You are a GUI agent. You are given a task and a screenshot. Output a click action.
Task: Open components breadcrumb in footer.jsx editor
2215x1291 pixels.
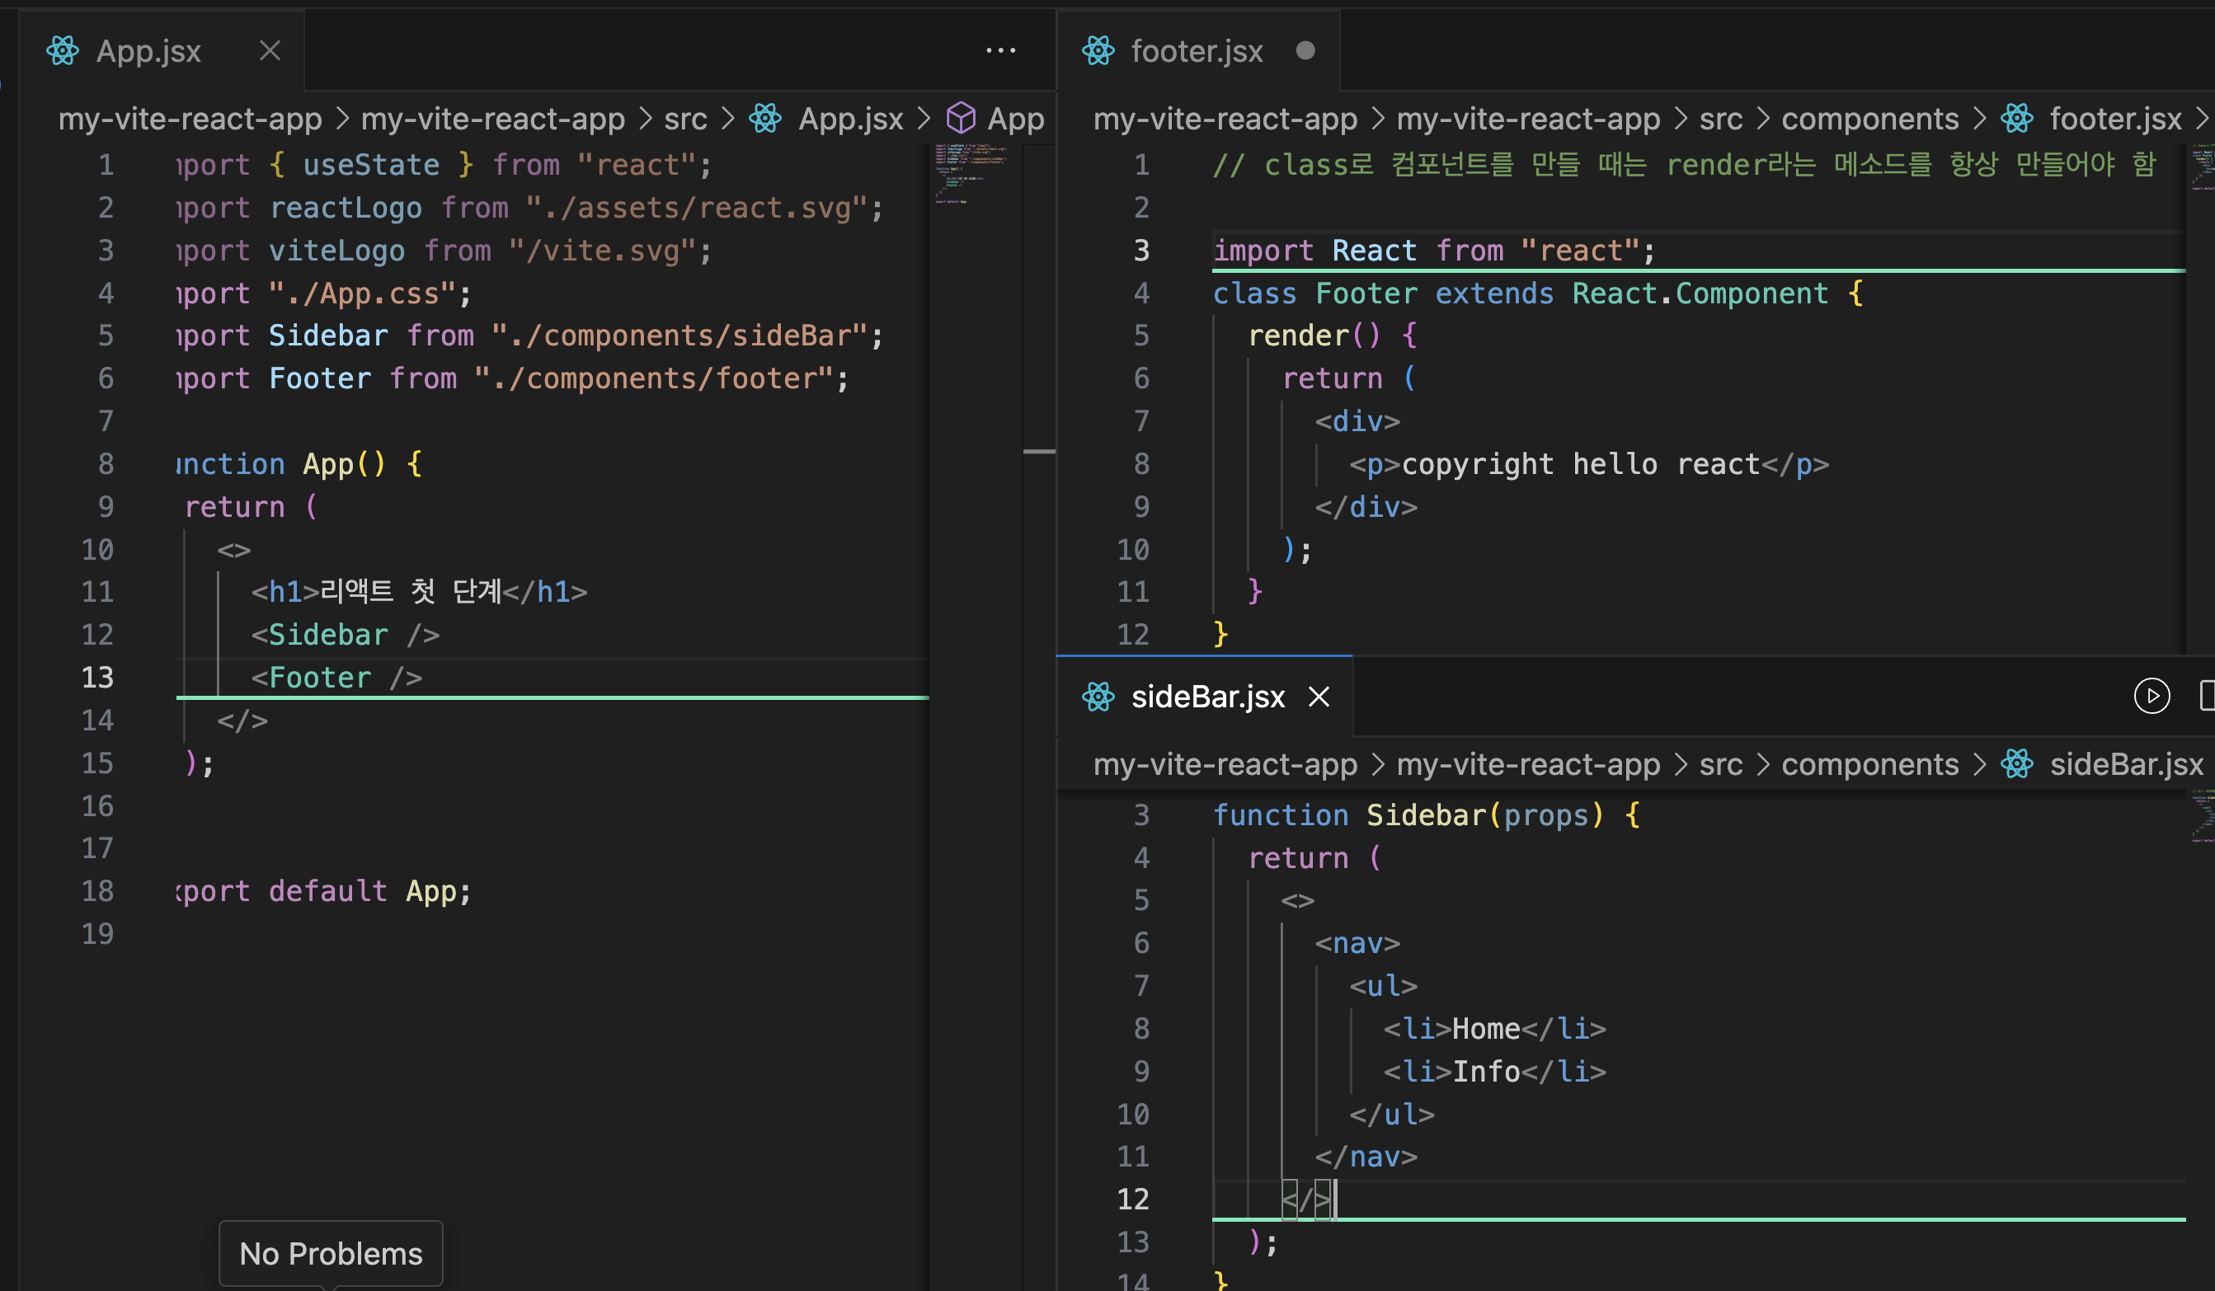pos(1869,119)
